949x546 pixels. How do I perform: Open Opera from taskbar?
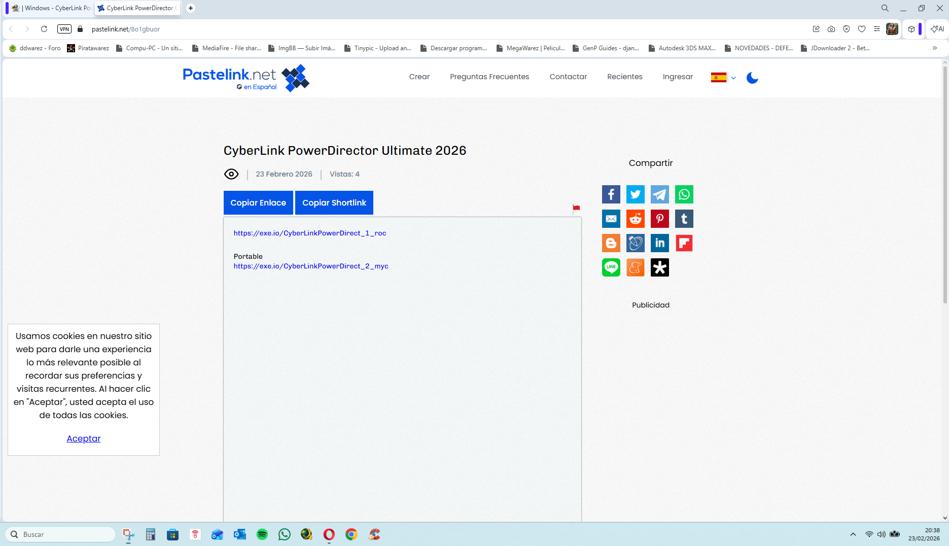tap(329, 534)
